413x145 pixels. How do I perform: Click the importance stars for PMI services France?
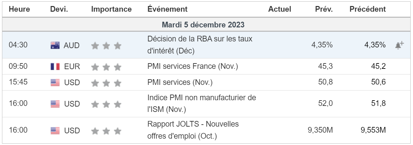106,66
